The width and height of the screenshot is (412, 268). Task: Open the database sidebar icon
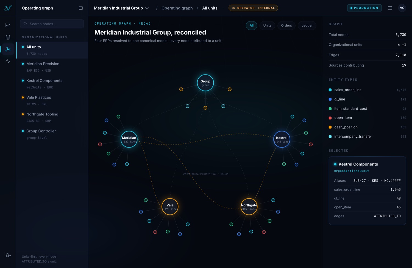[x=8, y=37]
